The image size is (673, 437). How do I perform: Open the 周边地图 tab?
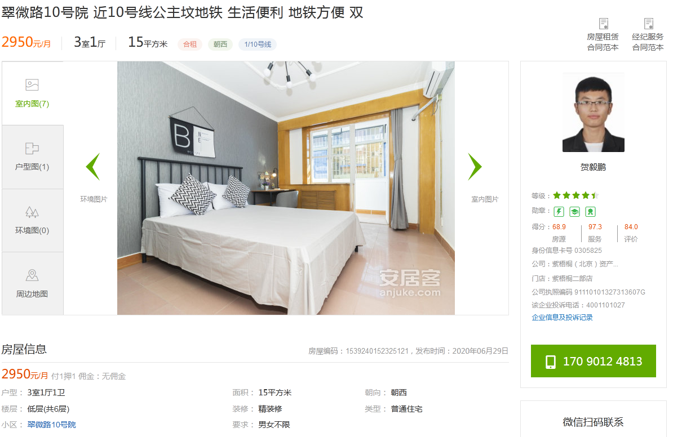[x=32, y=283]
